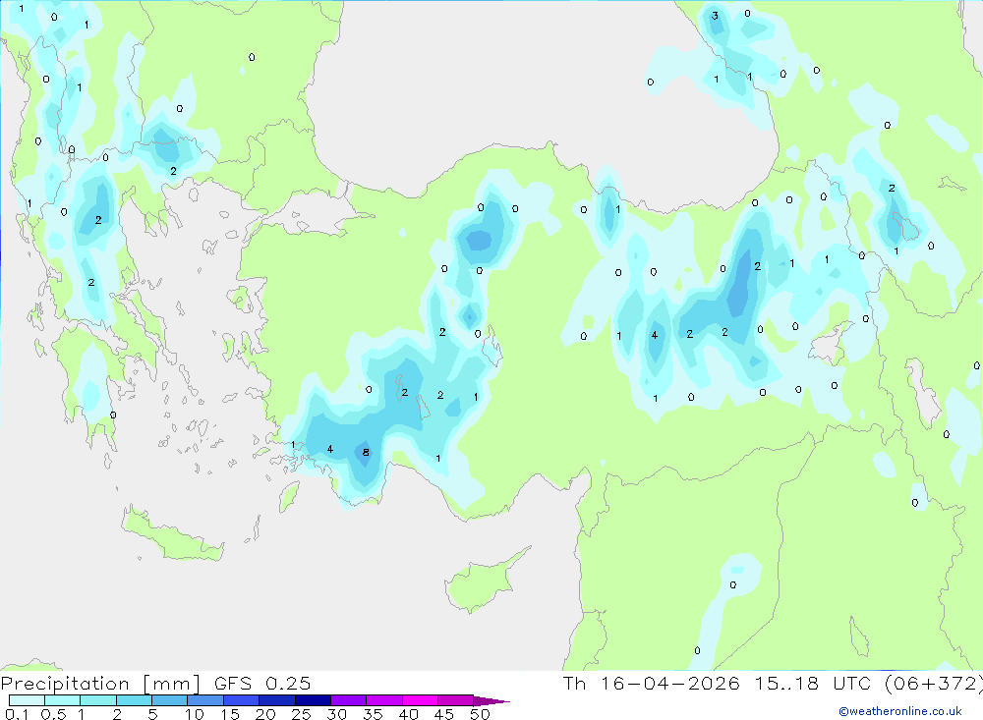Viewport: 983px width, 720px height.
Task: Click the '15..18 UTC' time label
Action: (812, 683)
